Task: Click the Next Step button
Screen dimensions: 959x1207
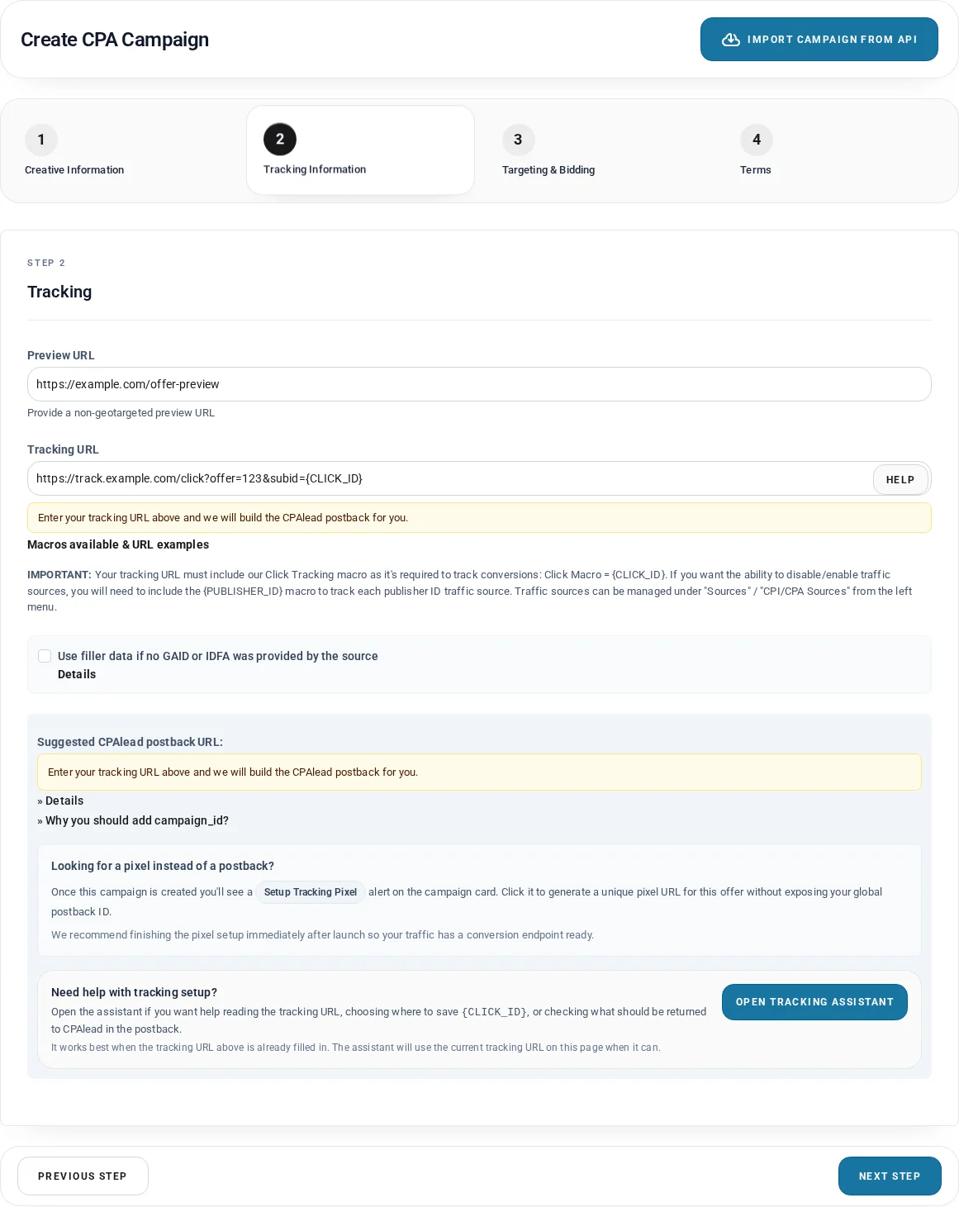Action: [x=890, y=1176]
